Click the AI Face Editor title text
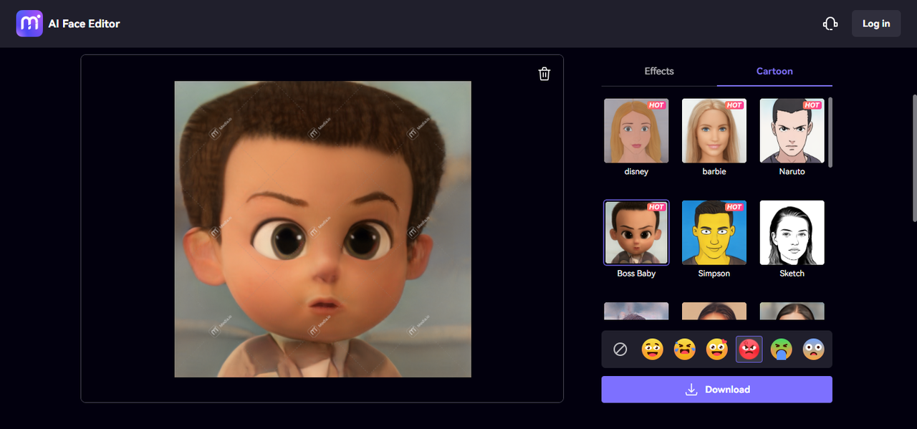This screenshot has height=429, width=917. coord(84,24)
